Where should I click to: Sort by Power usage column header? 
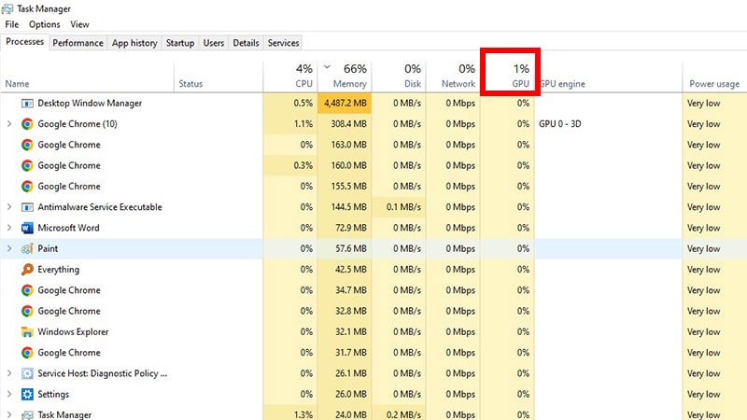714,77
